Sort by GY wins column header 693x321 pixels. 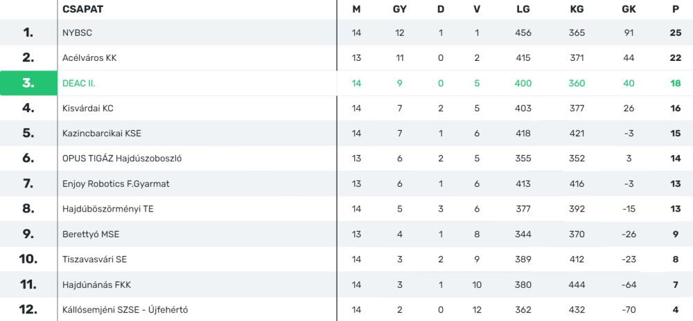(400, 9)
